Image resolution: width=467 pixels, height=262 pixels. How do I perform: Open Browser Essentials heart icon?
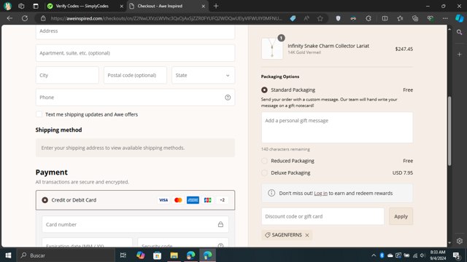pyautogui.click(x=430, y=18)
